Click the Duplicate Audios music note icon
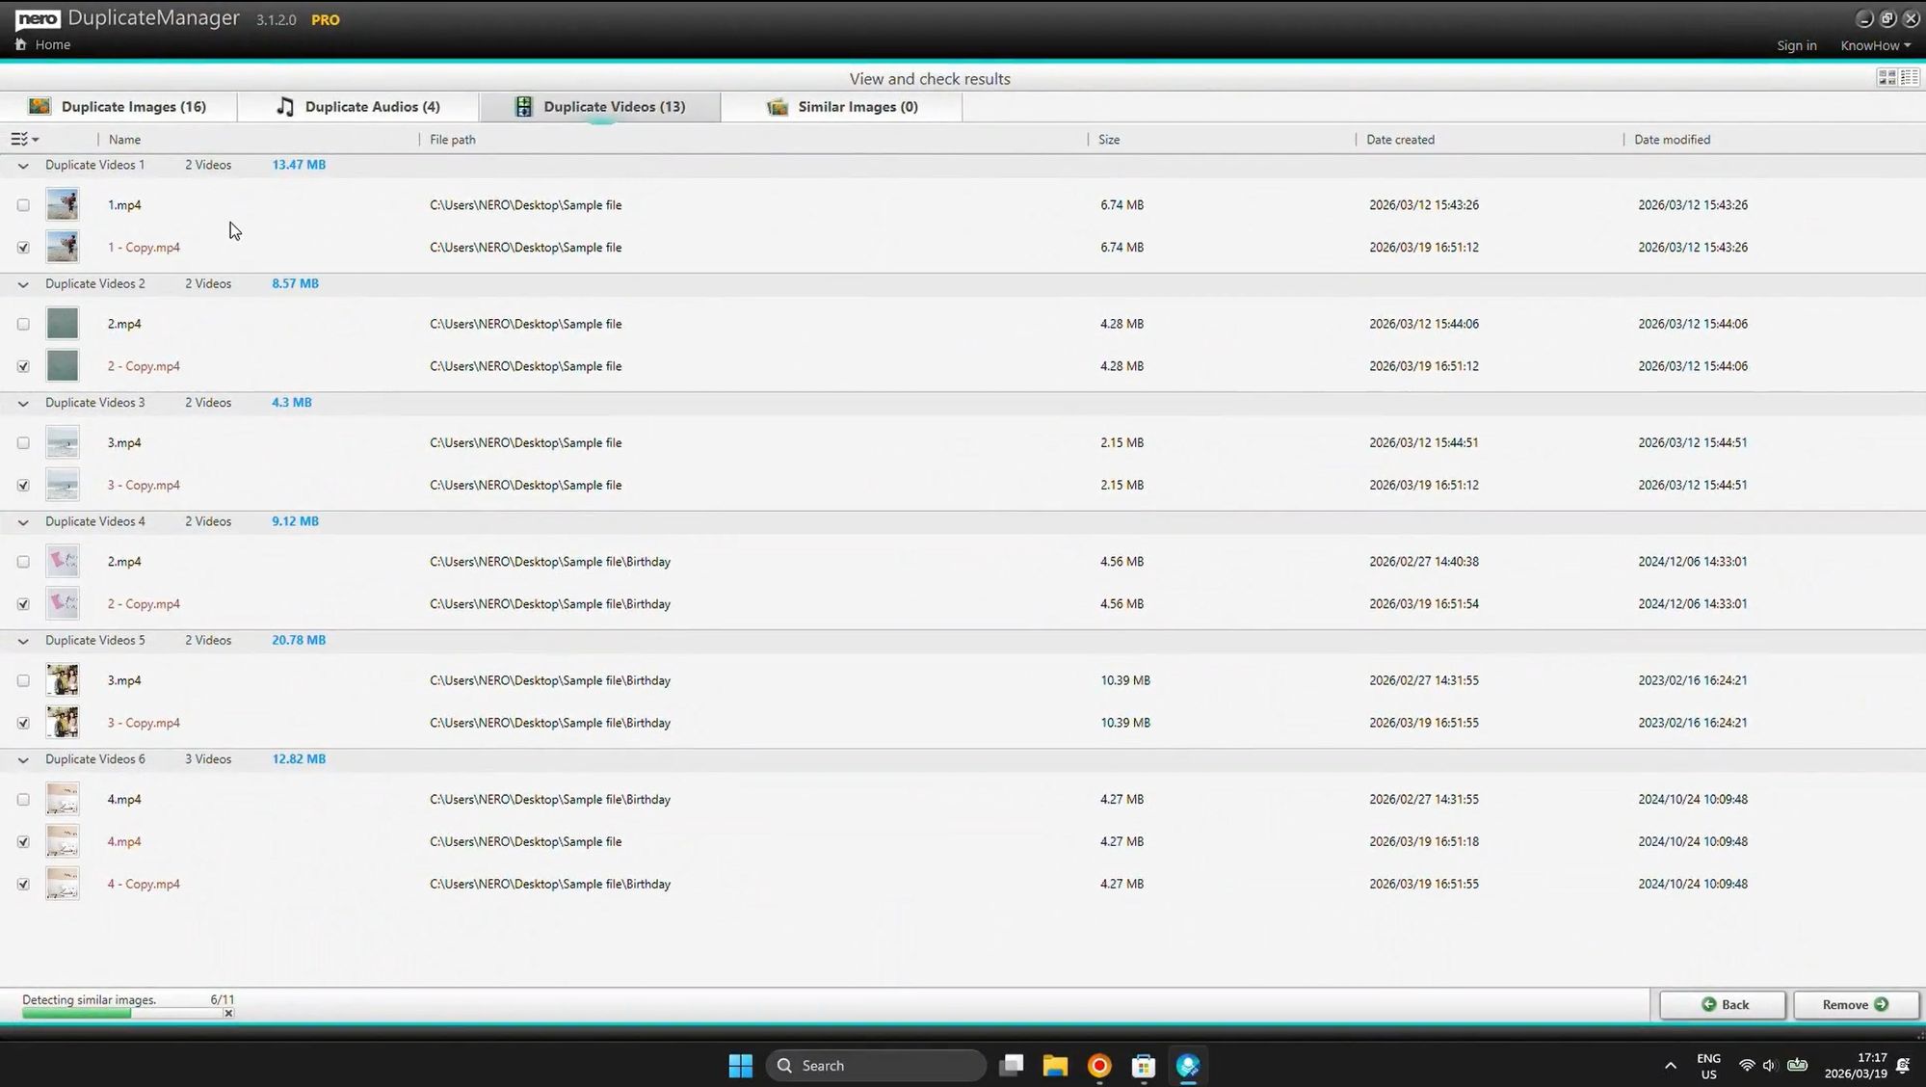 (x=285, y=106)
